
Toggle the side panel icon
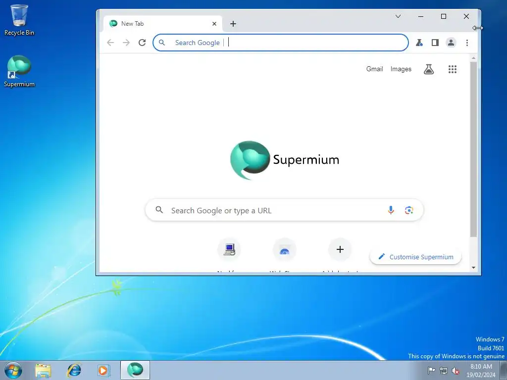435,43
